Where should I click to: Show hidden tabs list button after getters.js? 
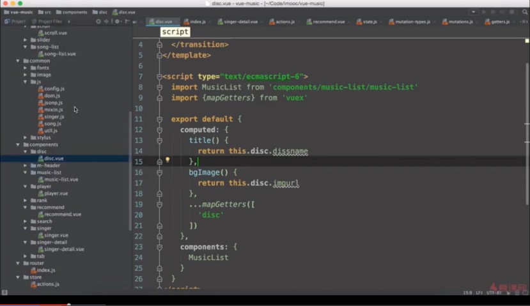(524, 22)
